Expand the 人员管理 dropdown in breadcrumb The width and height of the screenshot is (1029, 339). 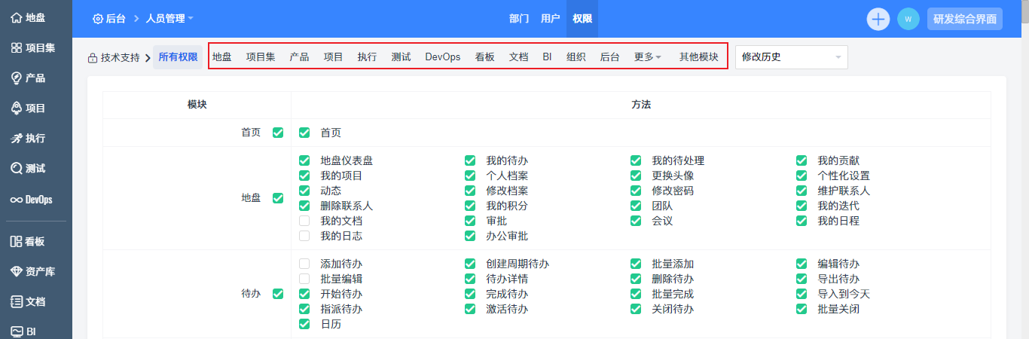coord(169,19)
